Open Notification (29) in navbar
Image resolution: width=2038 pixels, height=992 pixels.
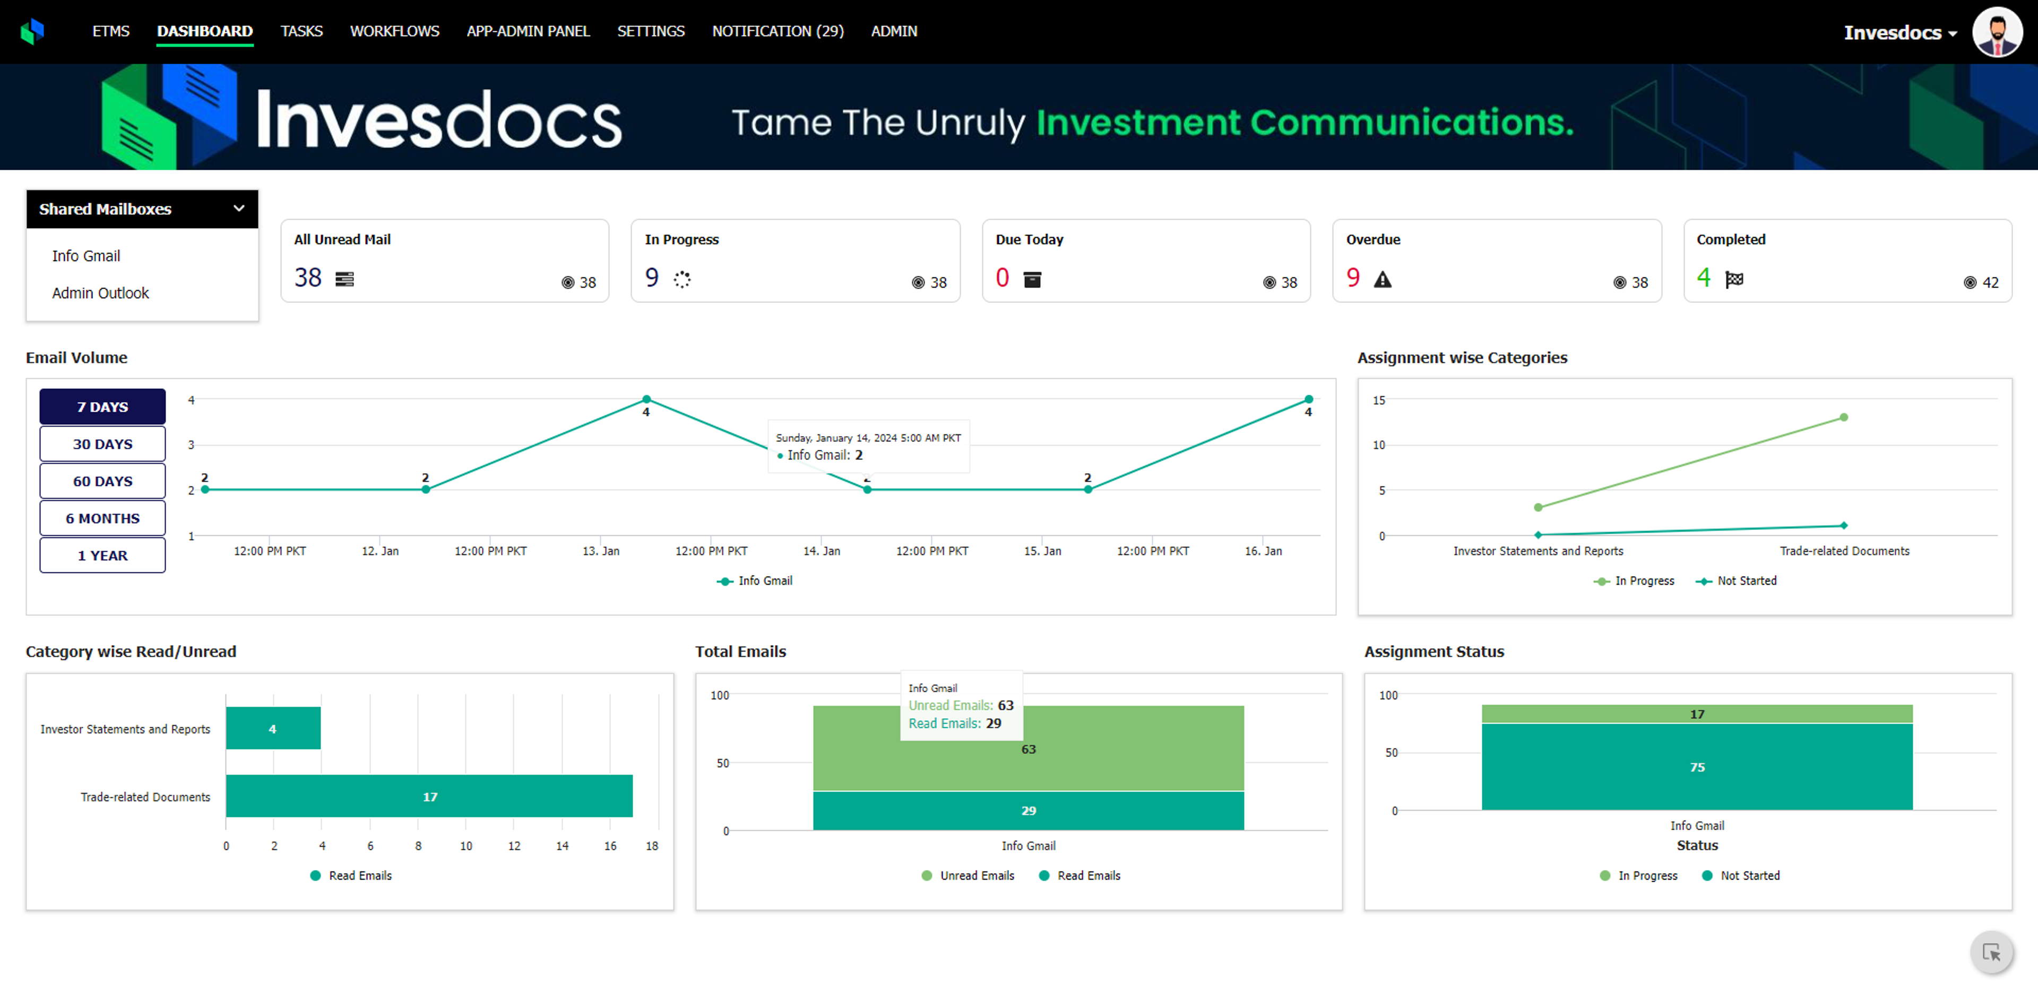(778, 32)
